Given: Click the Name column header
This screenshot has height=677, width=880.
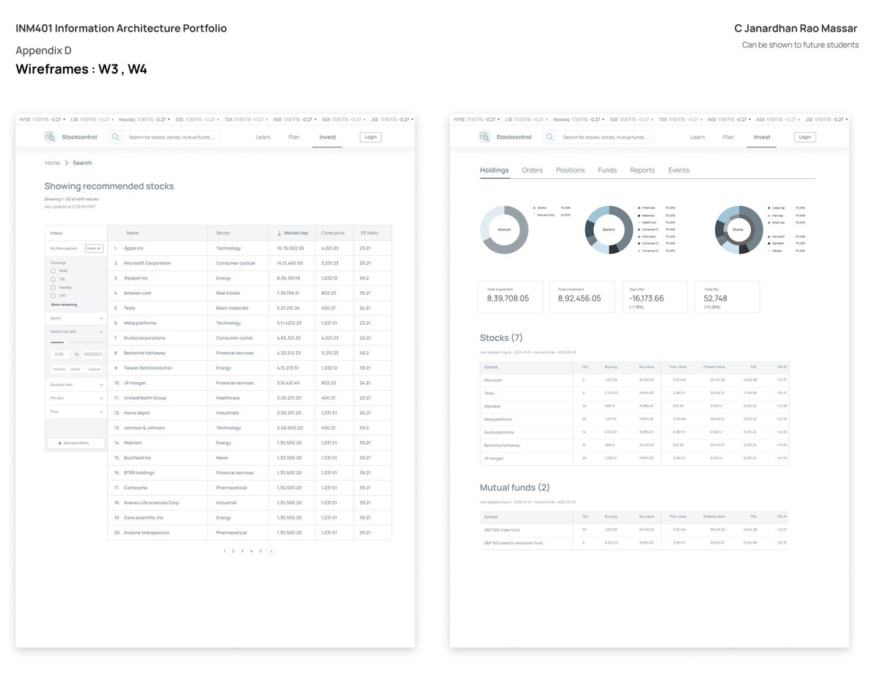Looking at the screenshot, I should click(x=133, y=233).
